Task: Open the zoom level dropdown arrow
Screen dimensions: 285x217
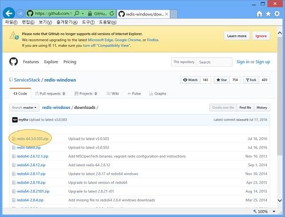Action: [274, 211]
